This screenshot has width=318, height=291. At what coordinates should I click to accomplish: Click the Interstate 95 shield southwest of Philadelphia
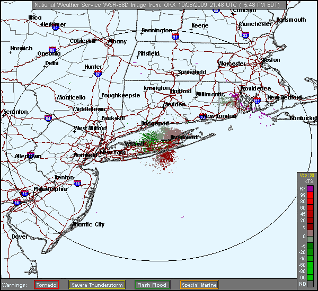click(16, 202)
